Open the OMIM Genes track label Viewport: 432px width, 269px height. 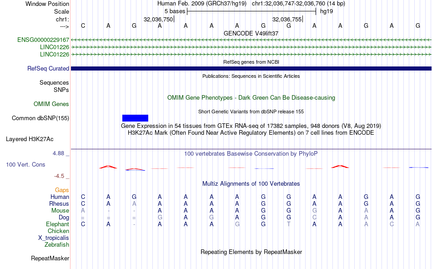51,104
